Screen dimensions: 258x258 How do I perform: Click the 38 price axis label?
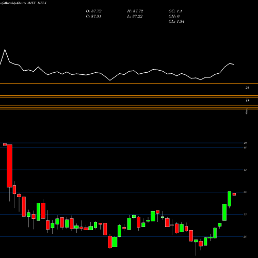point(245,192)
